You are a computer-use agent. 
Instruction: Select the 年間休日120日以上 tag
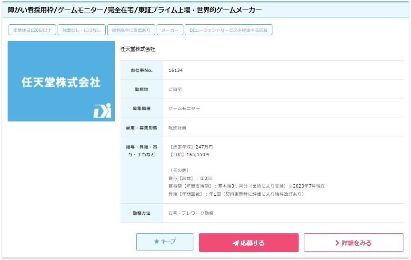(x=32, y=30)
